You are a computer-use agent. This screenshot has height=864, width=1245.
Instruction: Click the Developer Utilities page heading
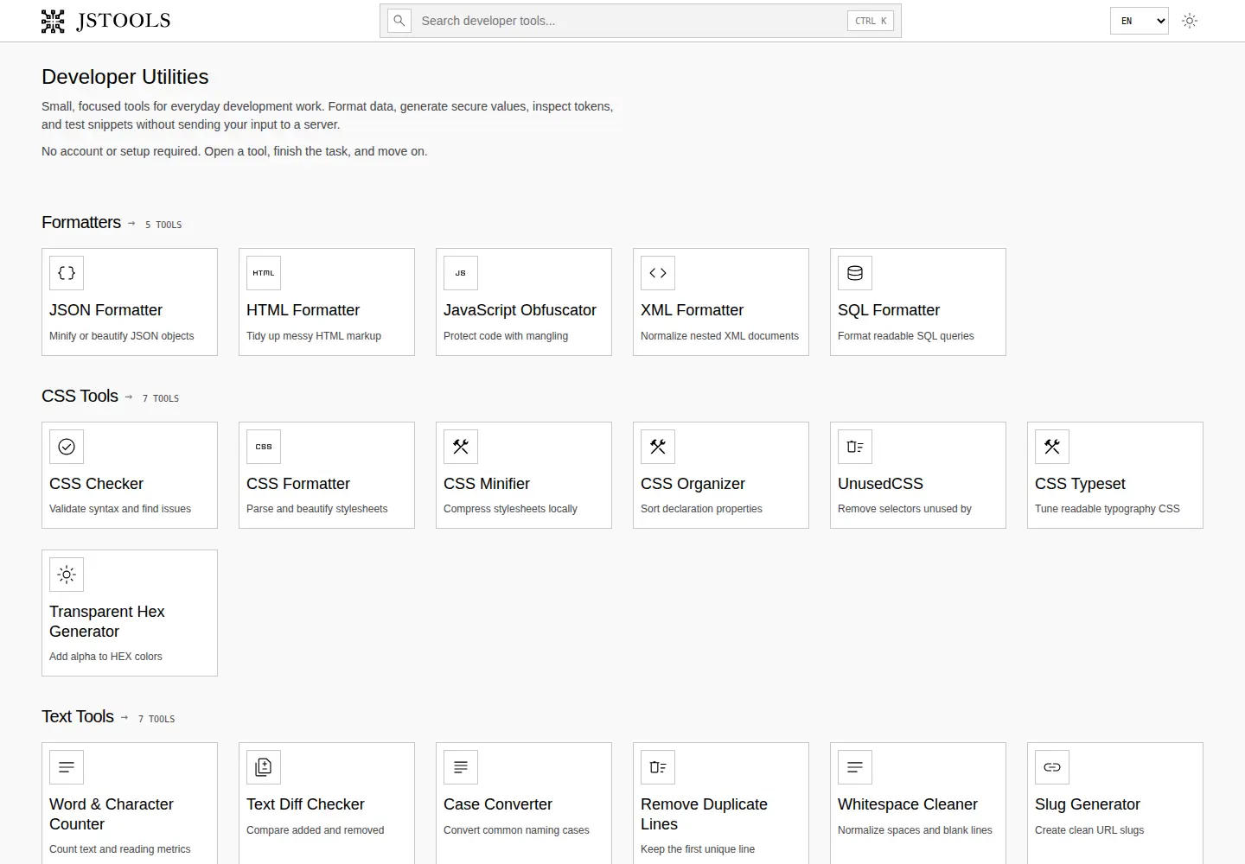click(125, 77)
